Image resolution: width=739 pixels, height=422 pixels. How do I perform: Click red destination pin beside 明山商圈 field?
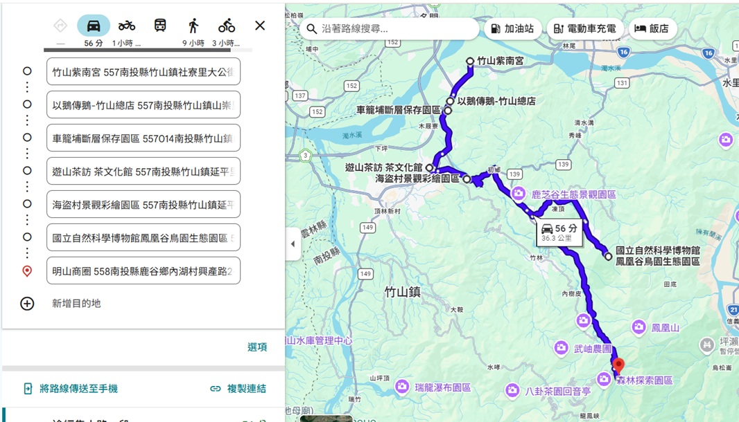click(x=27, y=271)
